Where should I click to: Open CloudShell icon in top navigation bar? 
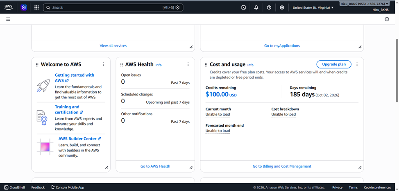[243, 8]
